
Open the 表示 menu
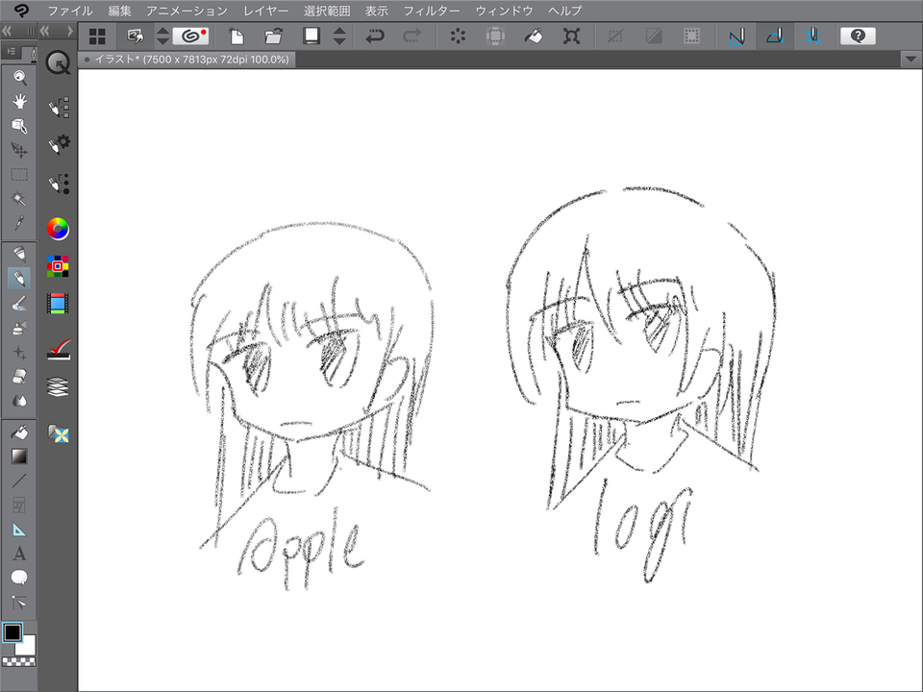[377, 11]
